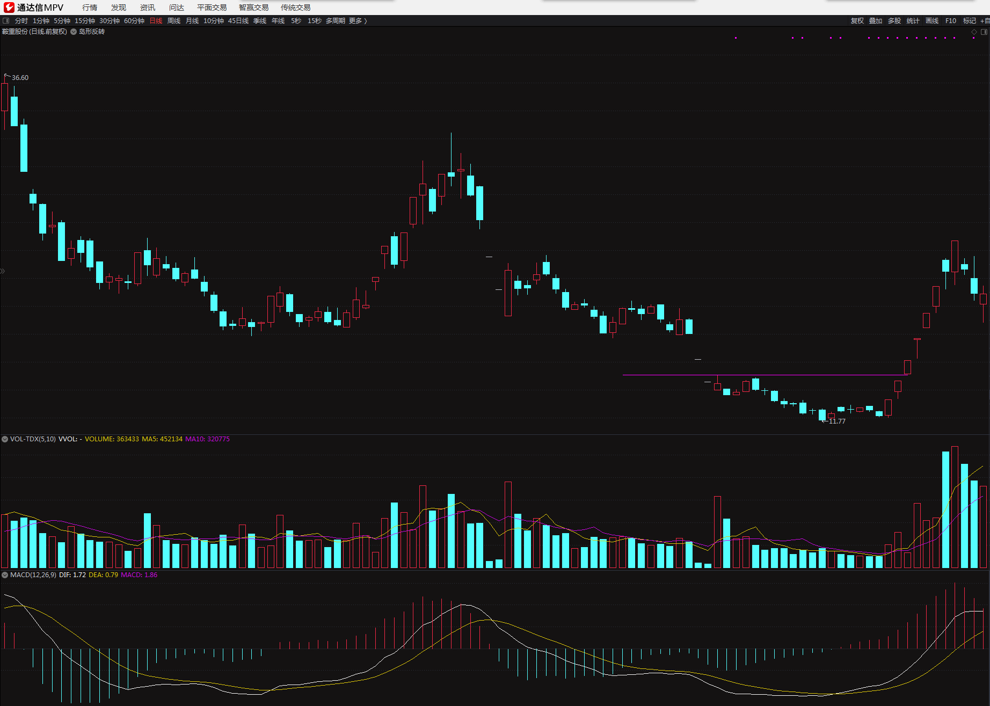Click the +自 add-to-watchlist button
Screen dimensions: 990x706
tap(985, 21)
